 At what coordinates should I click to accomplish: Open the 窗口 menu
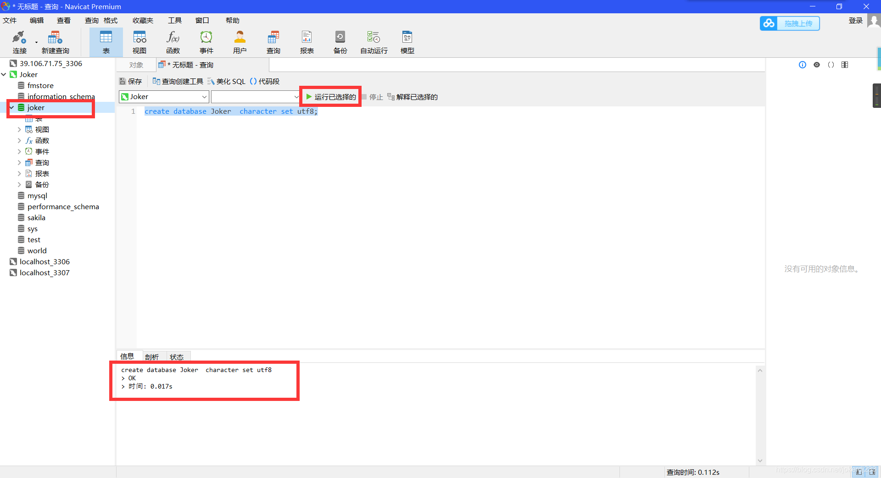202,21
